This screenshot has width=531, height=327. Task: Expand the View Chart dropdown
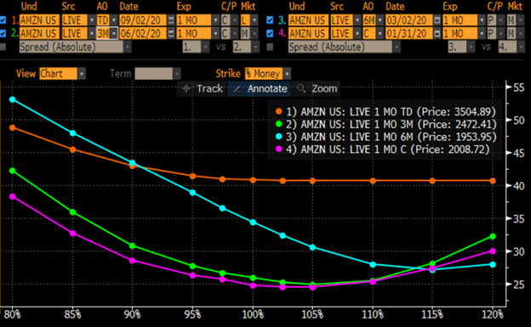point(82,74)
